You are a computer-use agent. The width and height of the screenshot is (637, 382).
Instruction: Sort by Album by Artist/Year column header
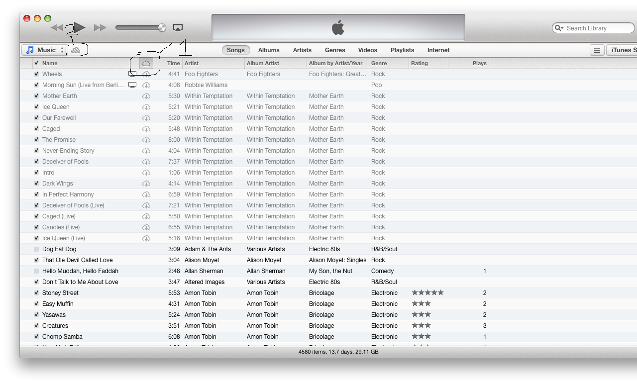(x=338, y=63)
